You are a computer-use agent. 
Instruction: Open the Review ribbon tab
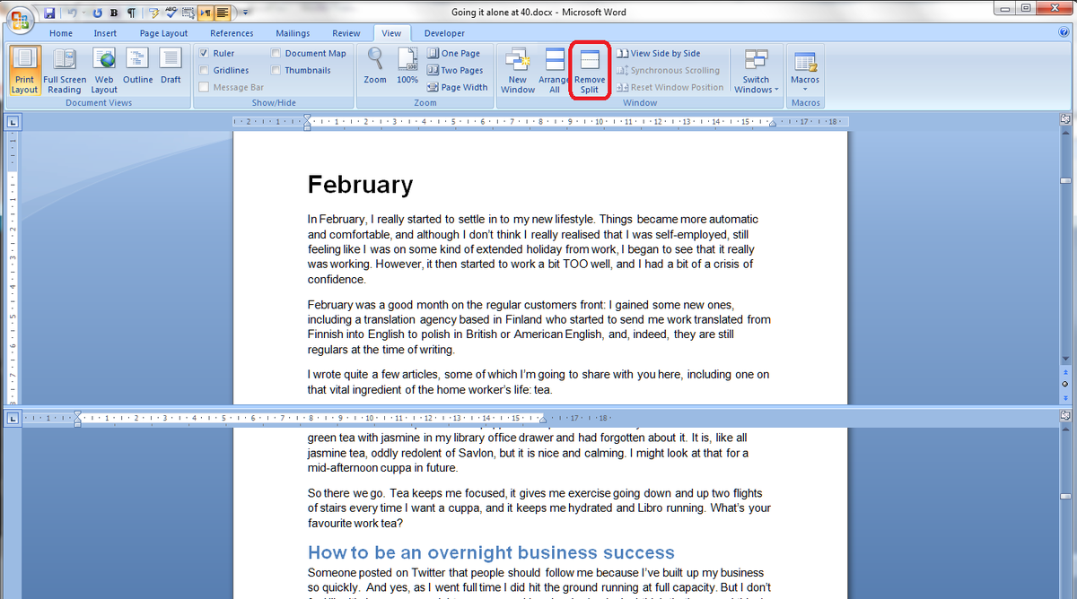[x=346, y=33]
